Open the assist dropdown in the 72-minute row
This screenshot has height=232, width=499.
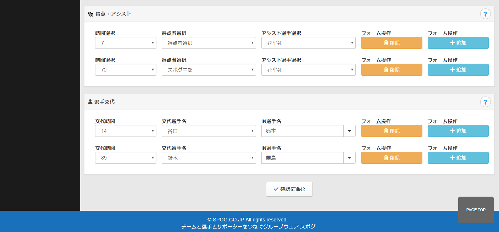coord(308,70)
